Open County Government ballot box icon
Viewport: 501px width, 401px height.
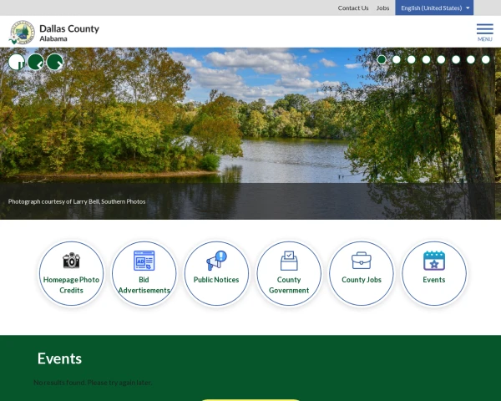[289, 261]
